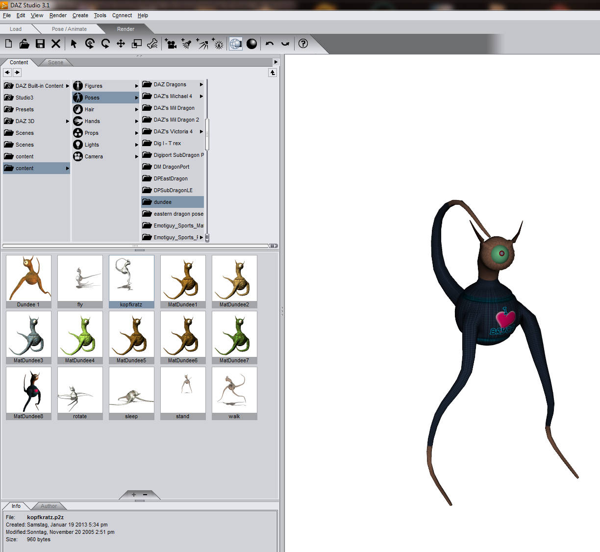Viewport: 600px width, 552px height.
Task: Select the bone tool icon
Action: (152, 44)
